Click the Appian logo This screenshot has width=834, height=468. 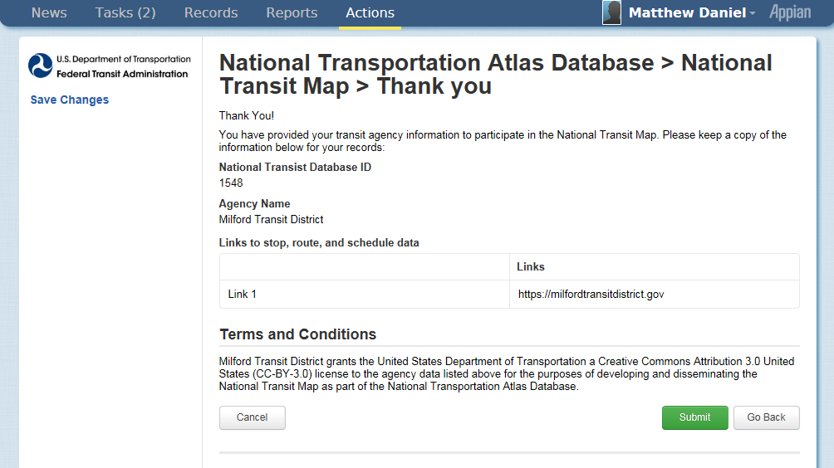click(789, 12)
